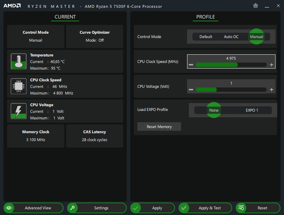Decrease CPU Clock Speed with minus button
This screenshot has height=215, width=284.
pos(191,65)
